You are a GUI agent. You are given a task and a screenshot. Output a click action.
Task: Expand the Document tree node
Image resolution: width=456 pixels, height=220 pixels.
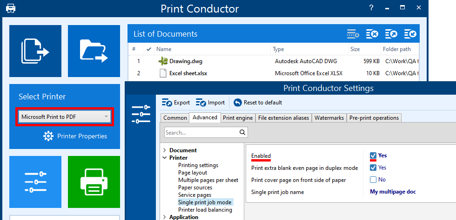pyautogui.click(x=165, y=150)
